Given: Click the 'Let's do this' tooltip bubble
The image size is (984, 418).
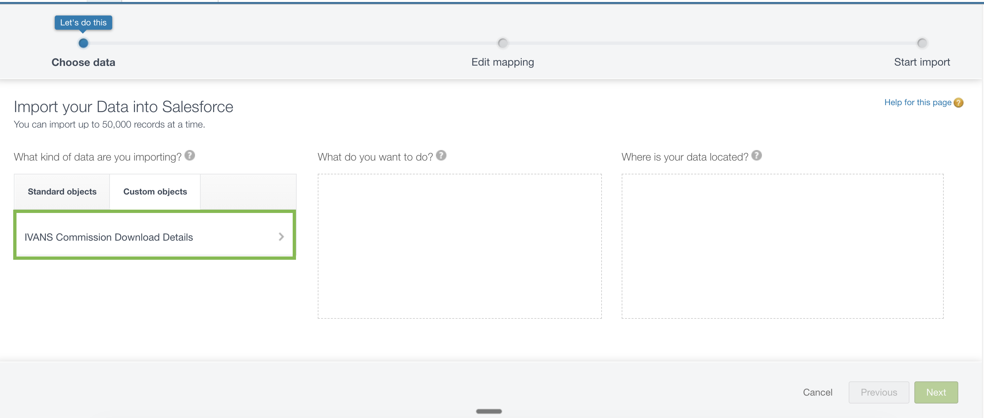Looking at the screenshot, I should click(x=83, y=22).
